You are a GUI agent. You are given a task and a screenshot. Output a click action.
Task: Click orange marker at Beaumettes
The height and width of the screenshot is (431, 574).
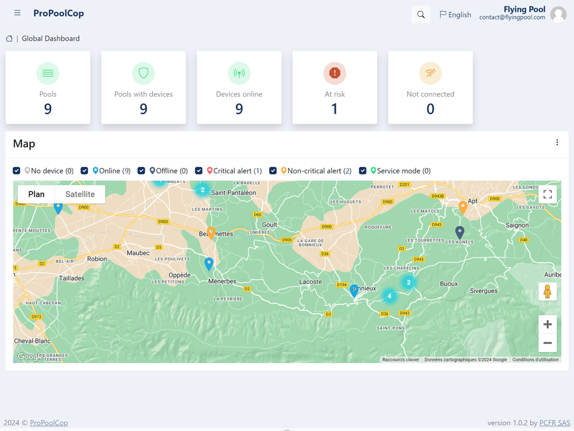[211, 233]
